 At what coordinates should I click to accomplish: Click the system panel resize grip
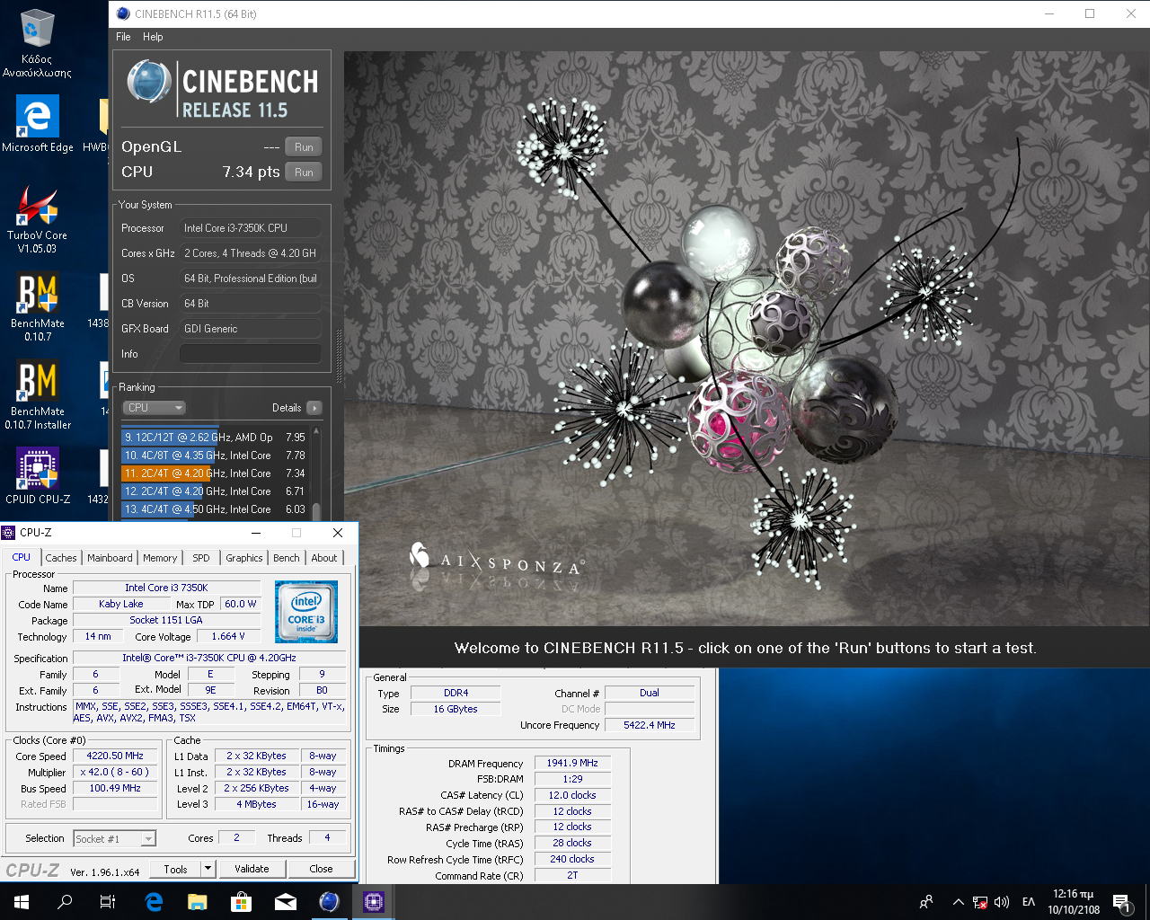(339, 356)
